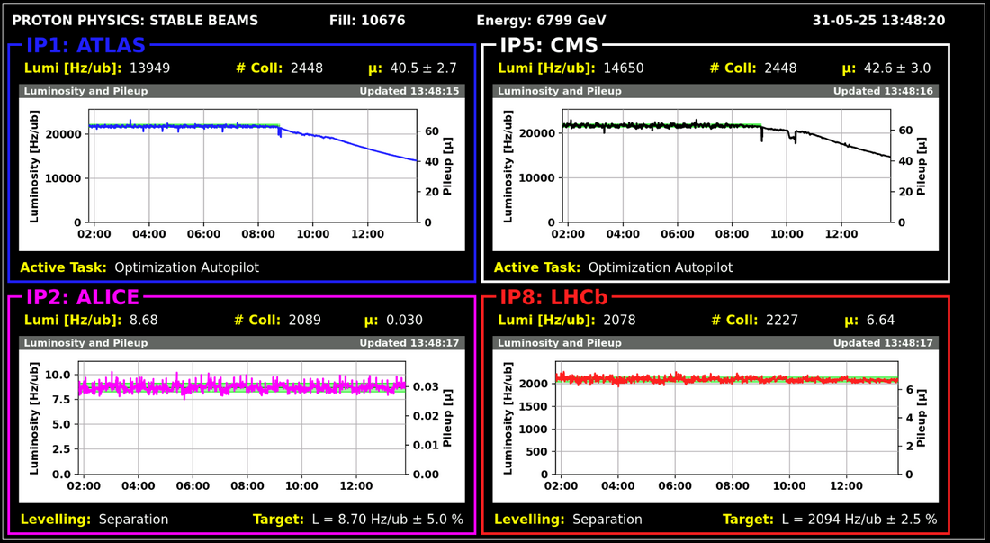This screenshot has height=543, width=990.
Task: Select LHCb luminosity value 2078
Action: tap(620, 320)
